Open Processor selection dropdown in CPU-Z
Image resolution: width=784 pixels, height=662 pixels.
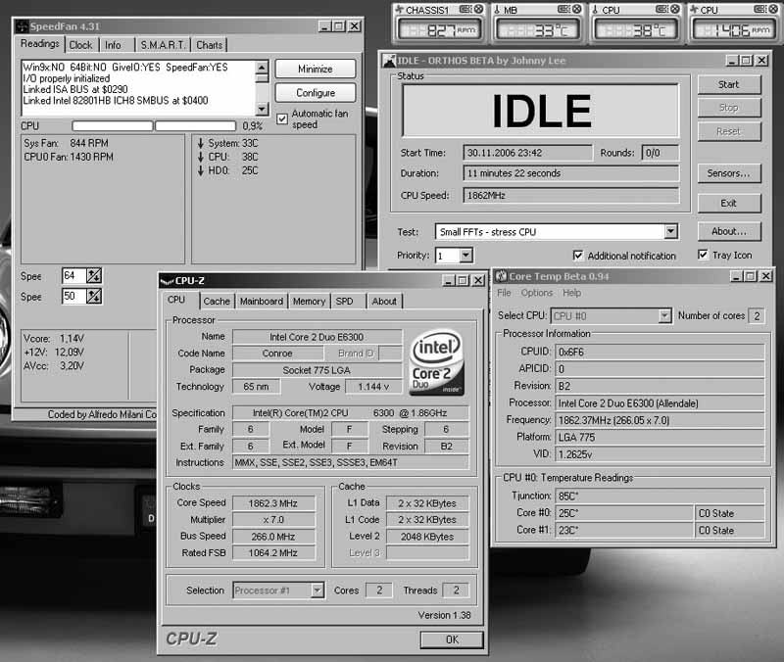pyautogui.click(x=317, y=591)
